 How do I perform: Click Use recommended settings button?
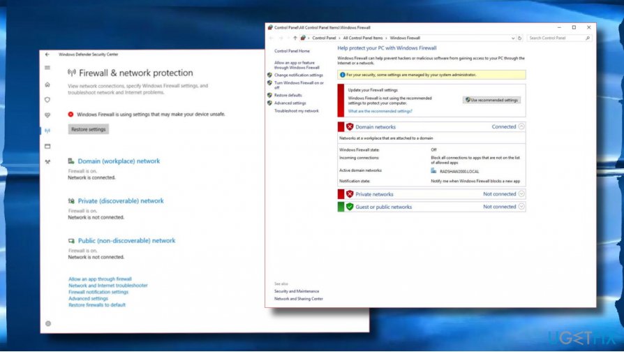point(492,100)
